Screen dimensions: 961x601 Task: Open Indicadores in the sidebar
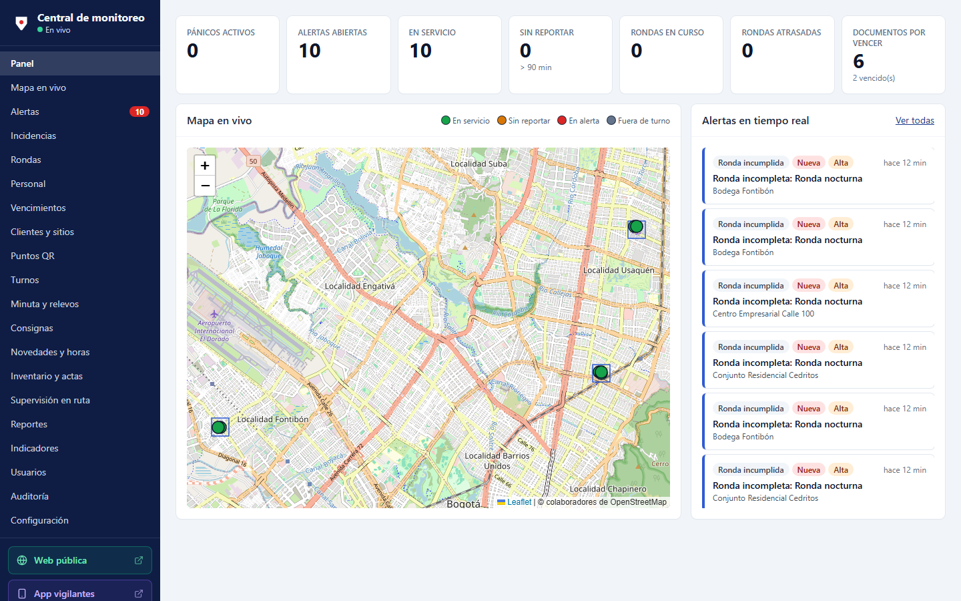80,448
